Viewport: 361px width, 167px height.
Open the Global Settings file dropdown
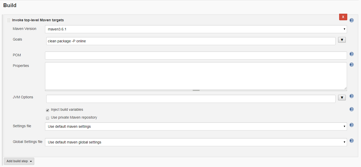[196, 142]
